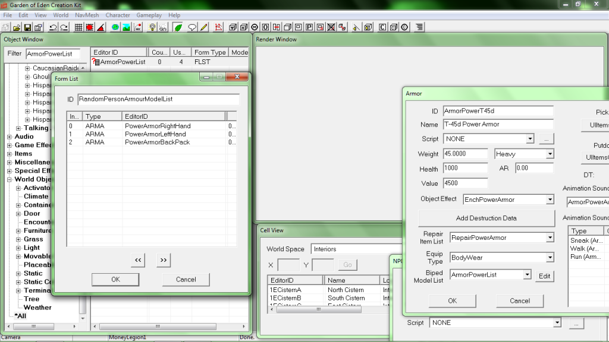609x342 pixels.
Task: Click the << button in Form List
Action: tap(138, 260)
